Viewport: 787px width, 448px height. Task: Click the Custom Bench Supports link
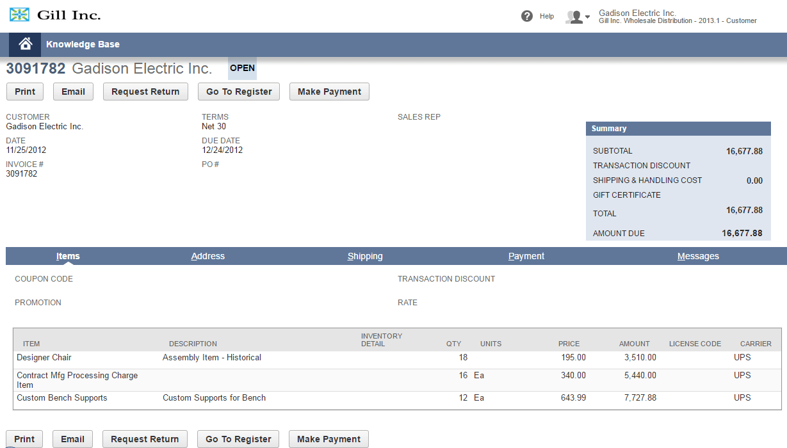pyautogui.click(x=61, y=397)
